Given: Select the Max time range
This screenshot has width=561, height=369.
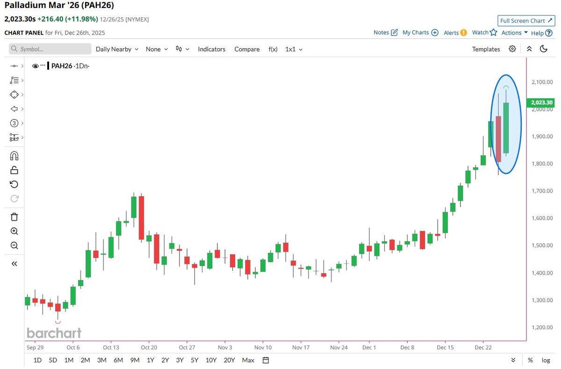Looking at the screenshot, I should pos(248,360).
